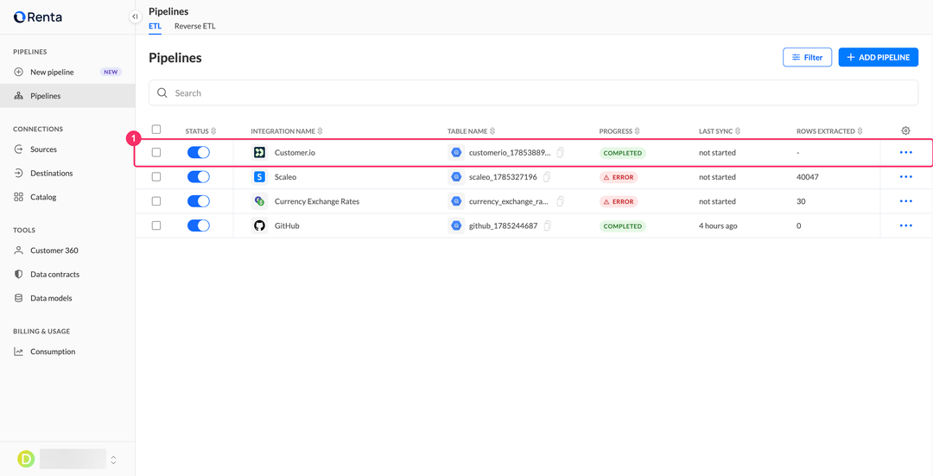This screenshot has width=933, height=476.
Task: Click BigQuery icon beside github_1785244687
Action: 456,225
